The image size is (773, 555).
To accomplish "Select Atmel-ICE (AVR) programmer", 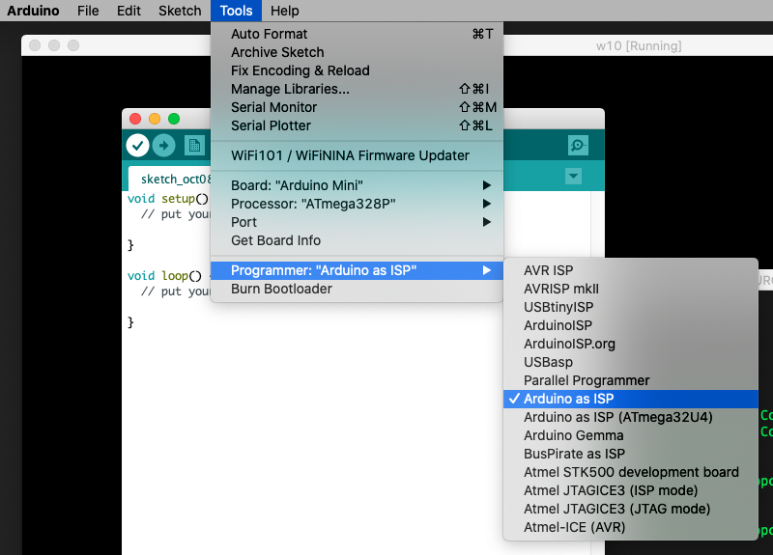I will (x=631, y=527).
